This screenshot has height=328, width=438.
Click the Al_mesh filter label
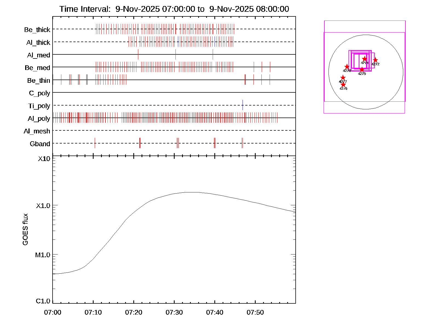point(37,131)
